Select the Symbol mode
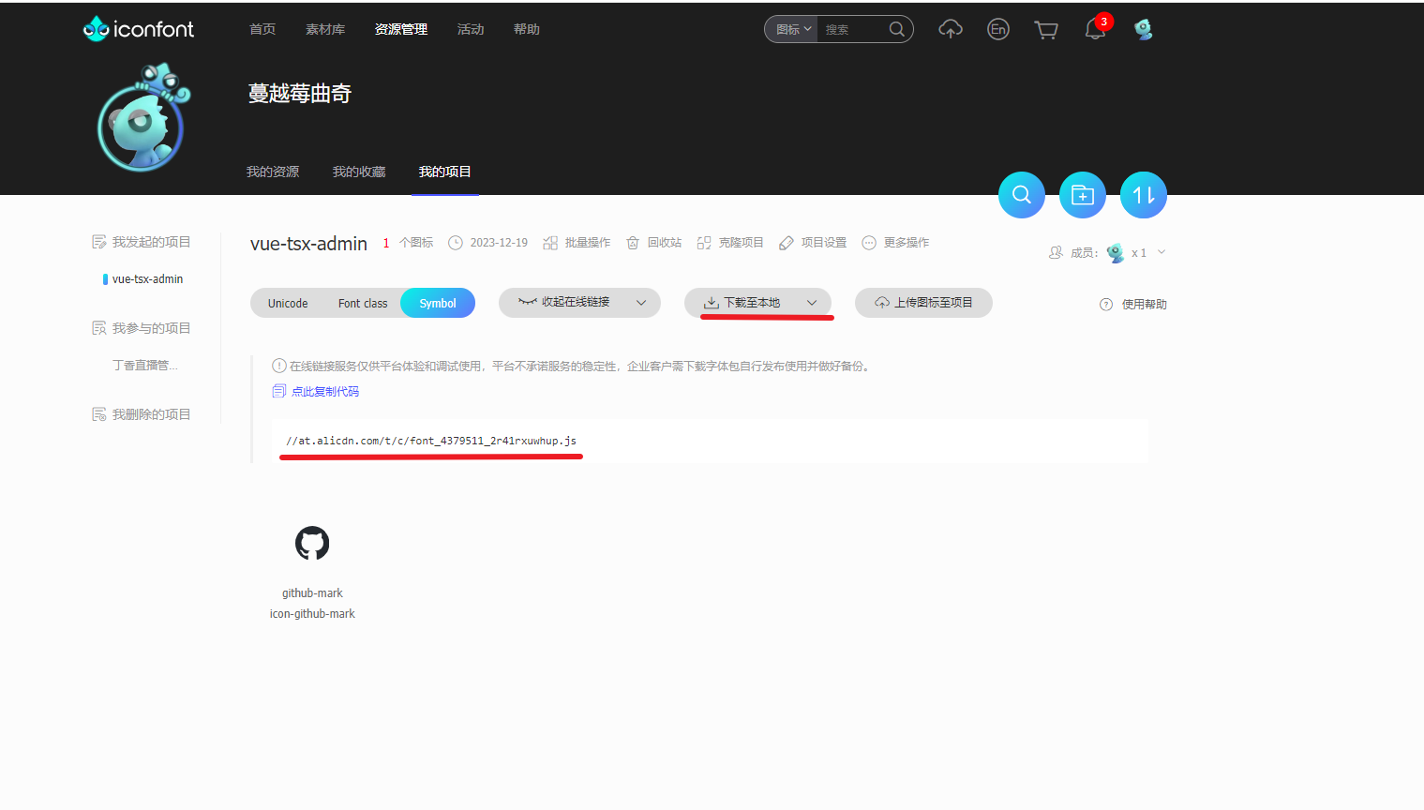The height and width of the screenshot is (810, 1424). coord(438,303)
